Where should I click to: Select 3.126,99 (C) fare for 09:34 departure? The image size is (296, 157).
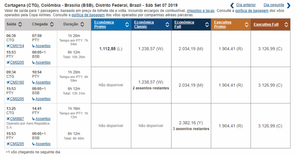[270, 86]
